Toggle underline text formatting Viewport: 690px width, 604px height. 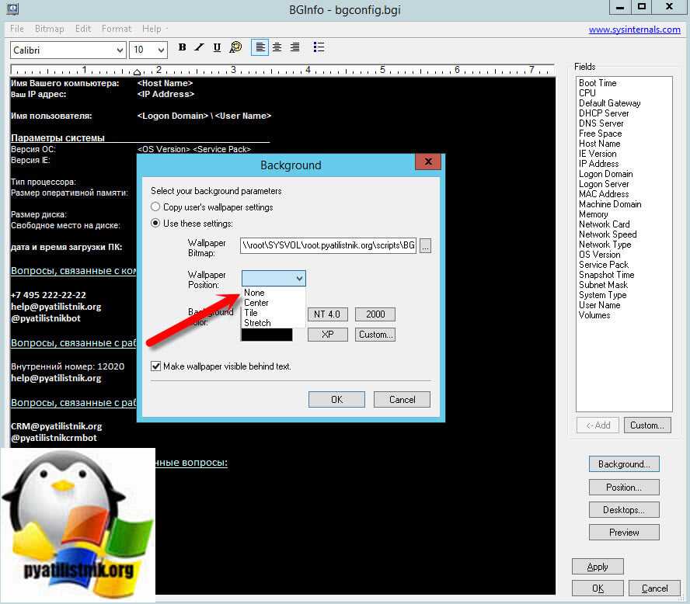pos(217,47)
